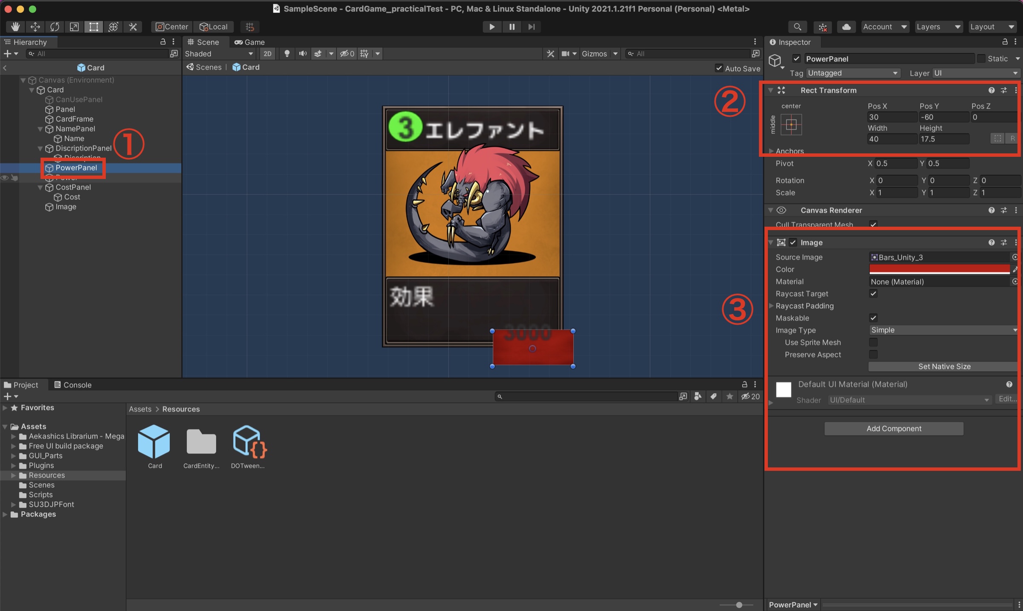Viewport: 1023px width, 611px height.
Task: Select the Card prefab asset thumbnail
Action: pos(154,442)
